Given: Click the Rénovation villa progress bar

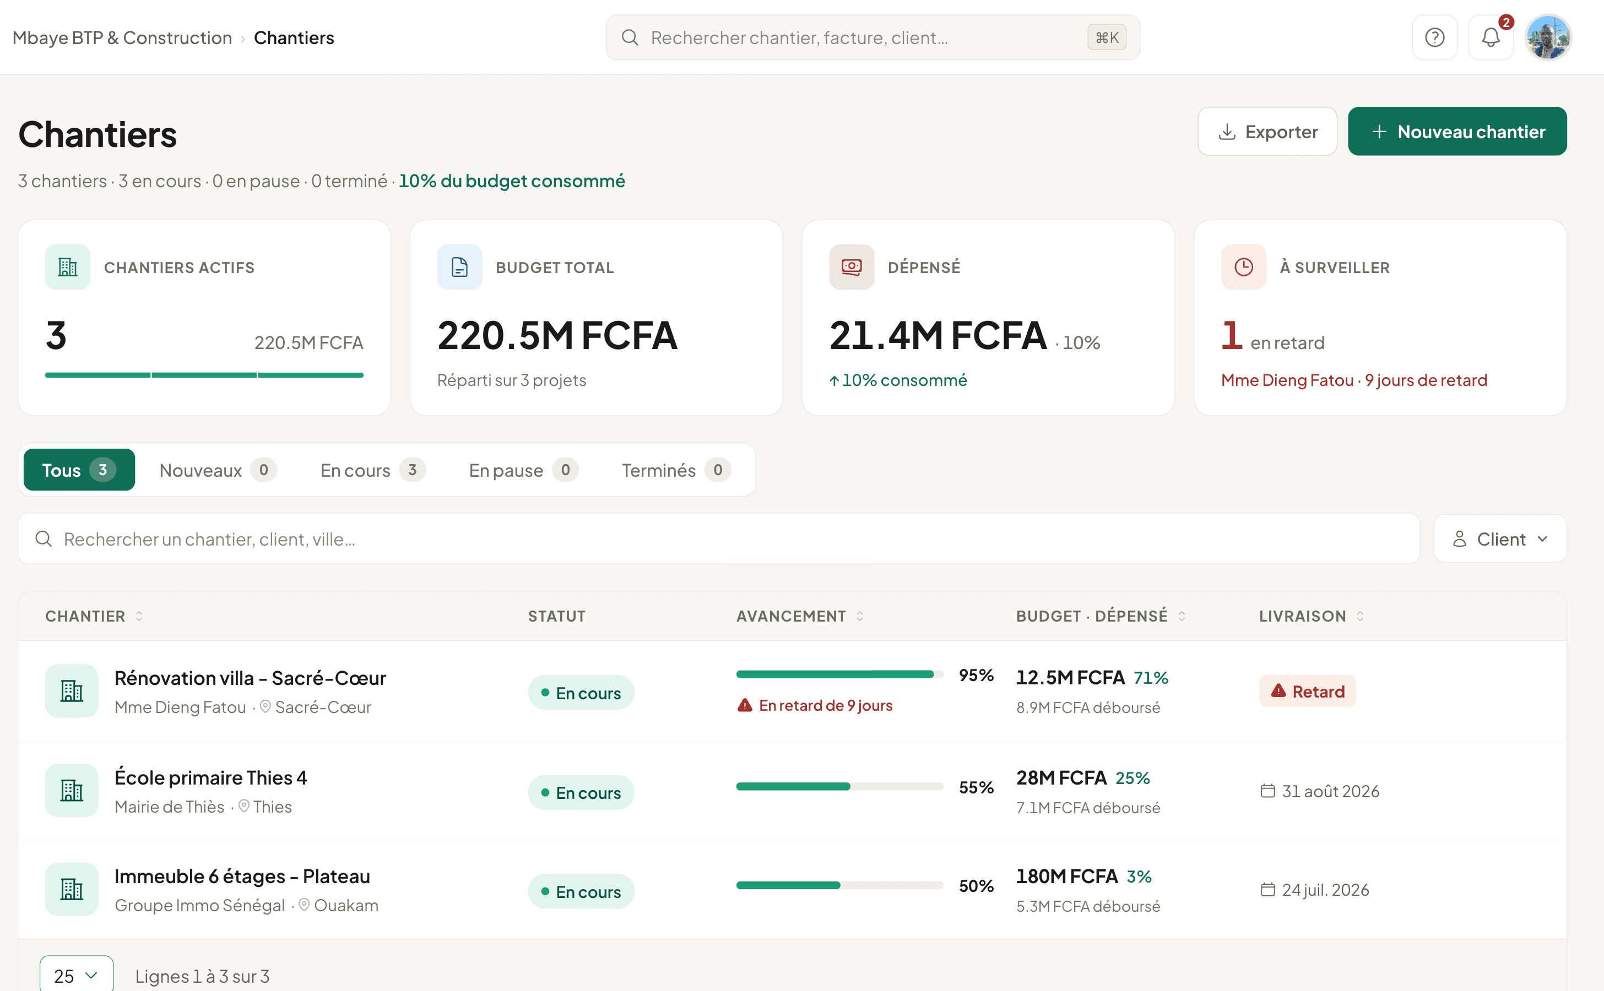Looking at the screenshot, I should [839, 674].
